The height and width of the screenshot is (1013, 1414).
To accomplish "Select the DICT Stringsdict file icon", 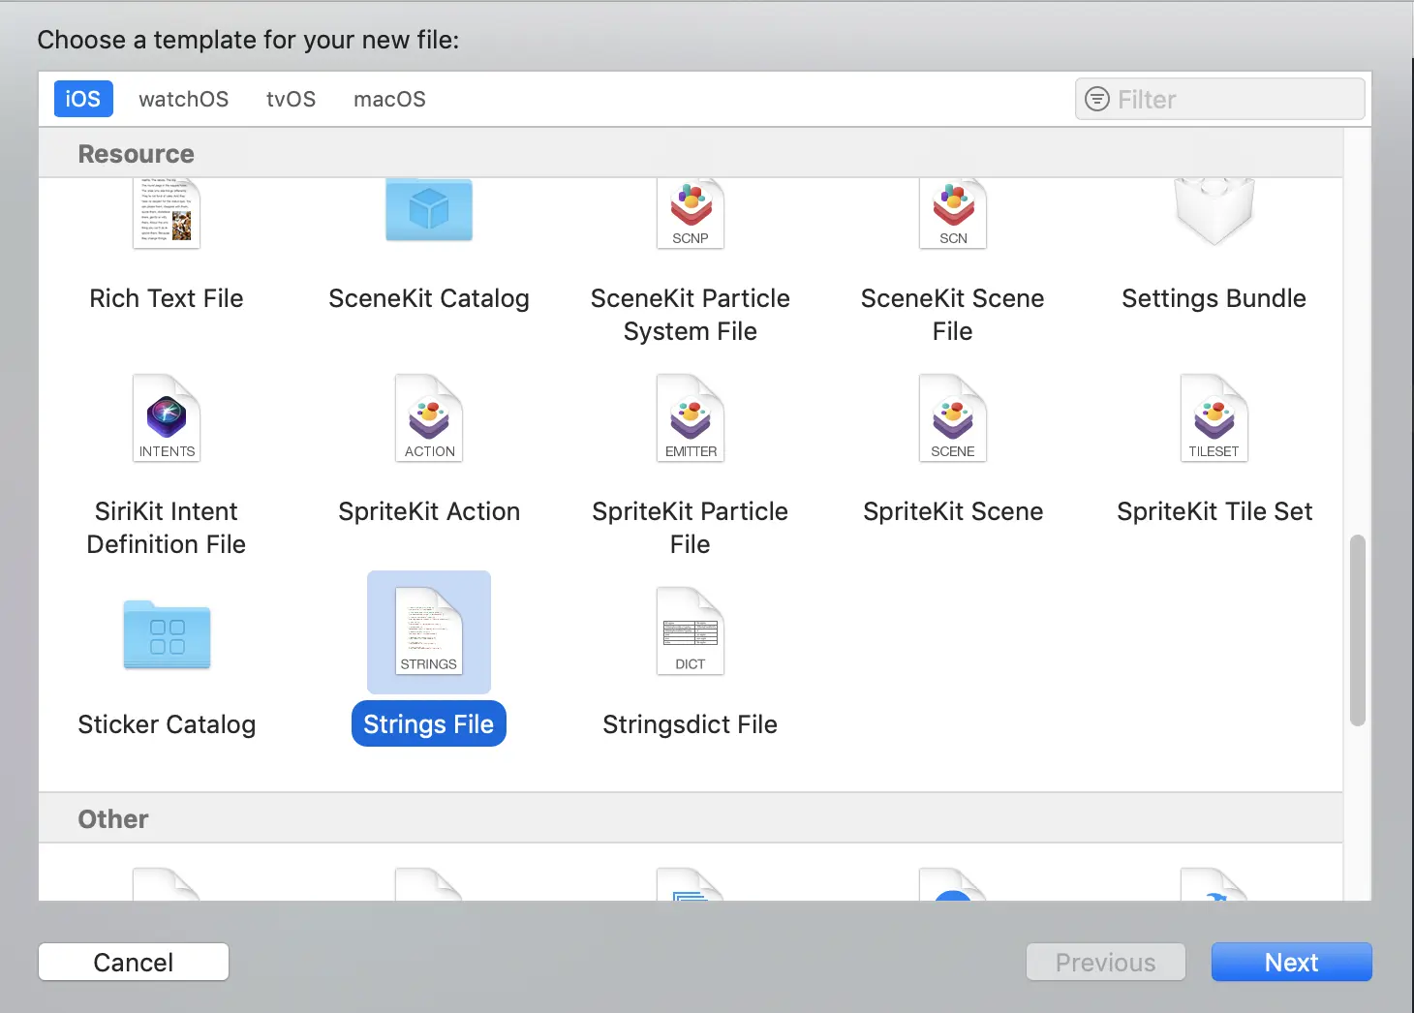I will [x=691, y=631].
